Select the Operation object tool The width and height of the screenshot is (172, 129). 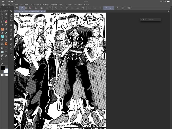[2, 18]
